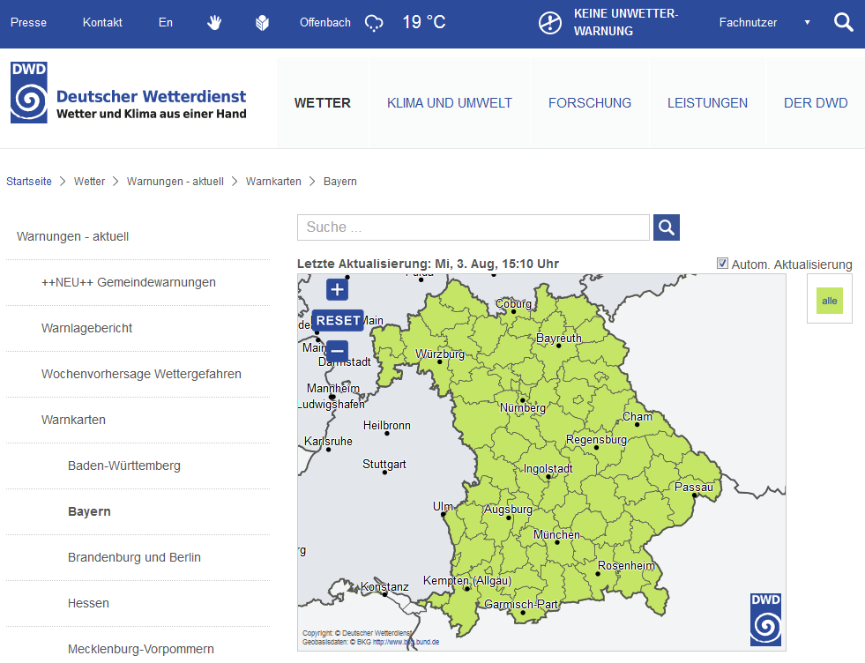Image resolution: width=865 pixels, height=663 pixels.
Task: Open Warnungen - aktuell in sidebar
Action: tap(73, 236)
